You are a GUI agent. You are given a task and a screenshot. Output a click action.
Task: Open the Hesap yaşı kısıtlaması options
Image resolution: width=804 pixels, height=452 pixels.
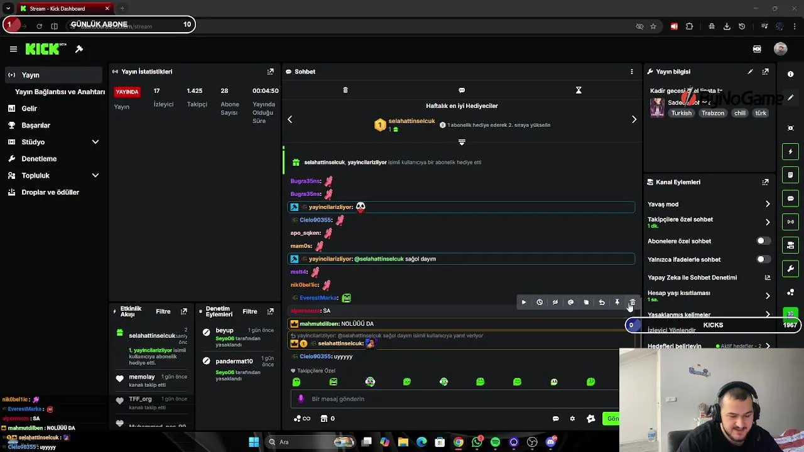click(x=709, y=296)
